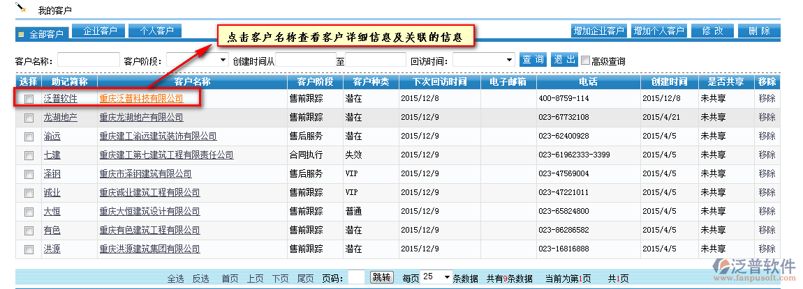Image resolution: width=803 pixels, height=289 pixels.
Task: Click the 增加企业客户 button
Action: coord(598,31)
